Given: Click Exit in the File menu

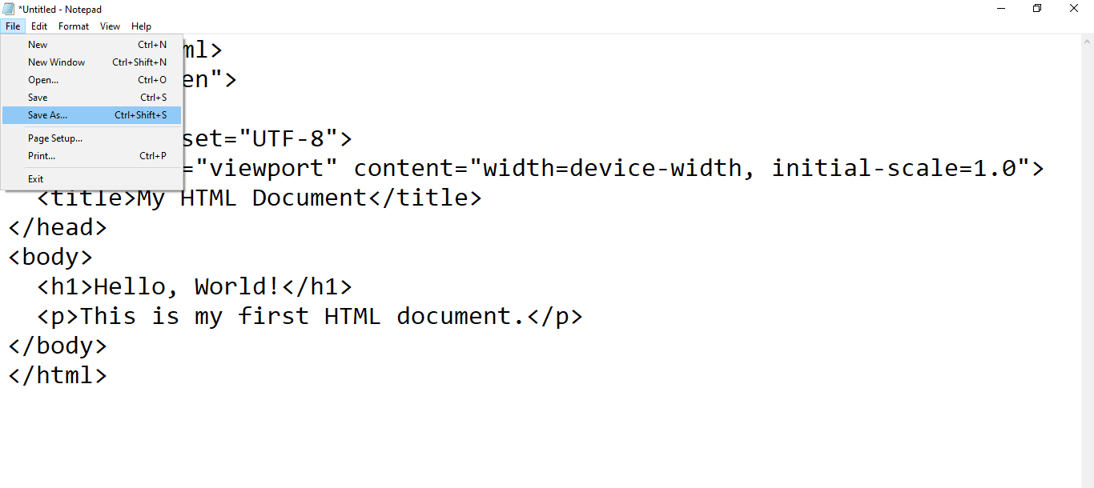Looking at the screenshot, I should coord(91,179).
